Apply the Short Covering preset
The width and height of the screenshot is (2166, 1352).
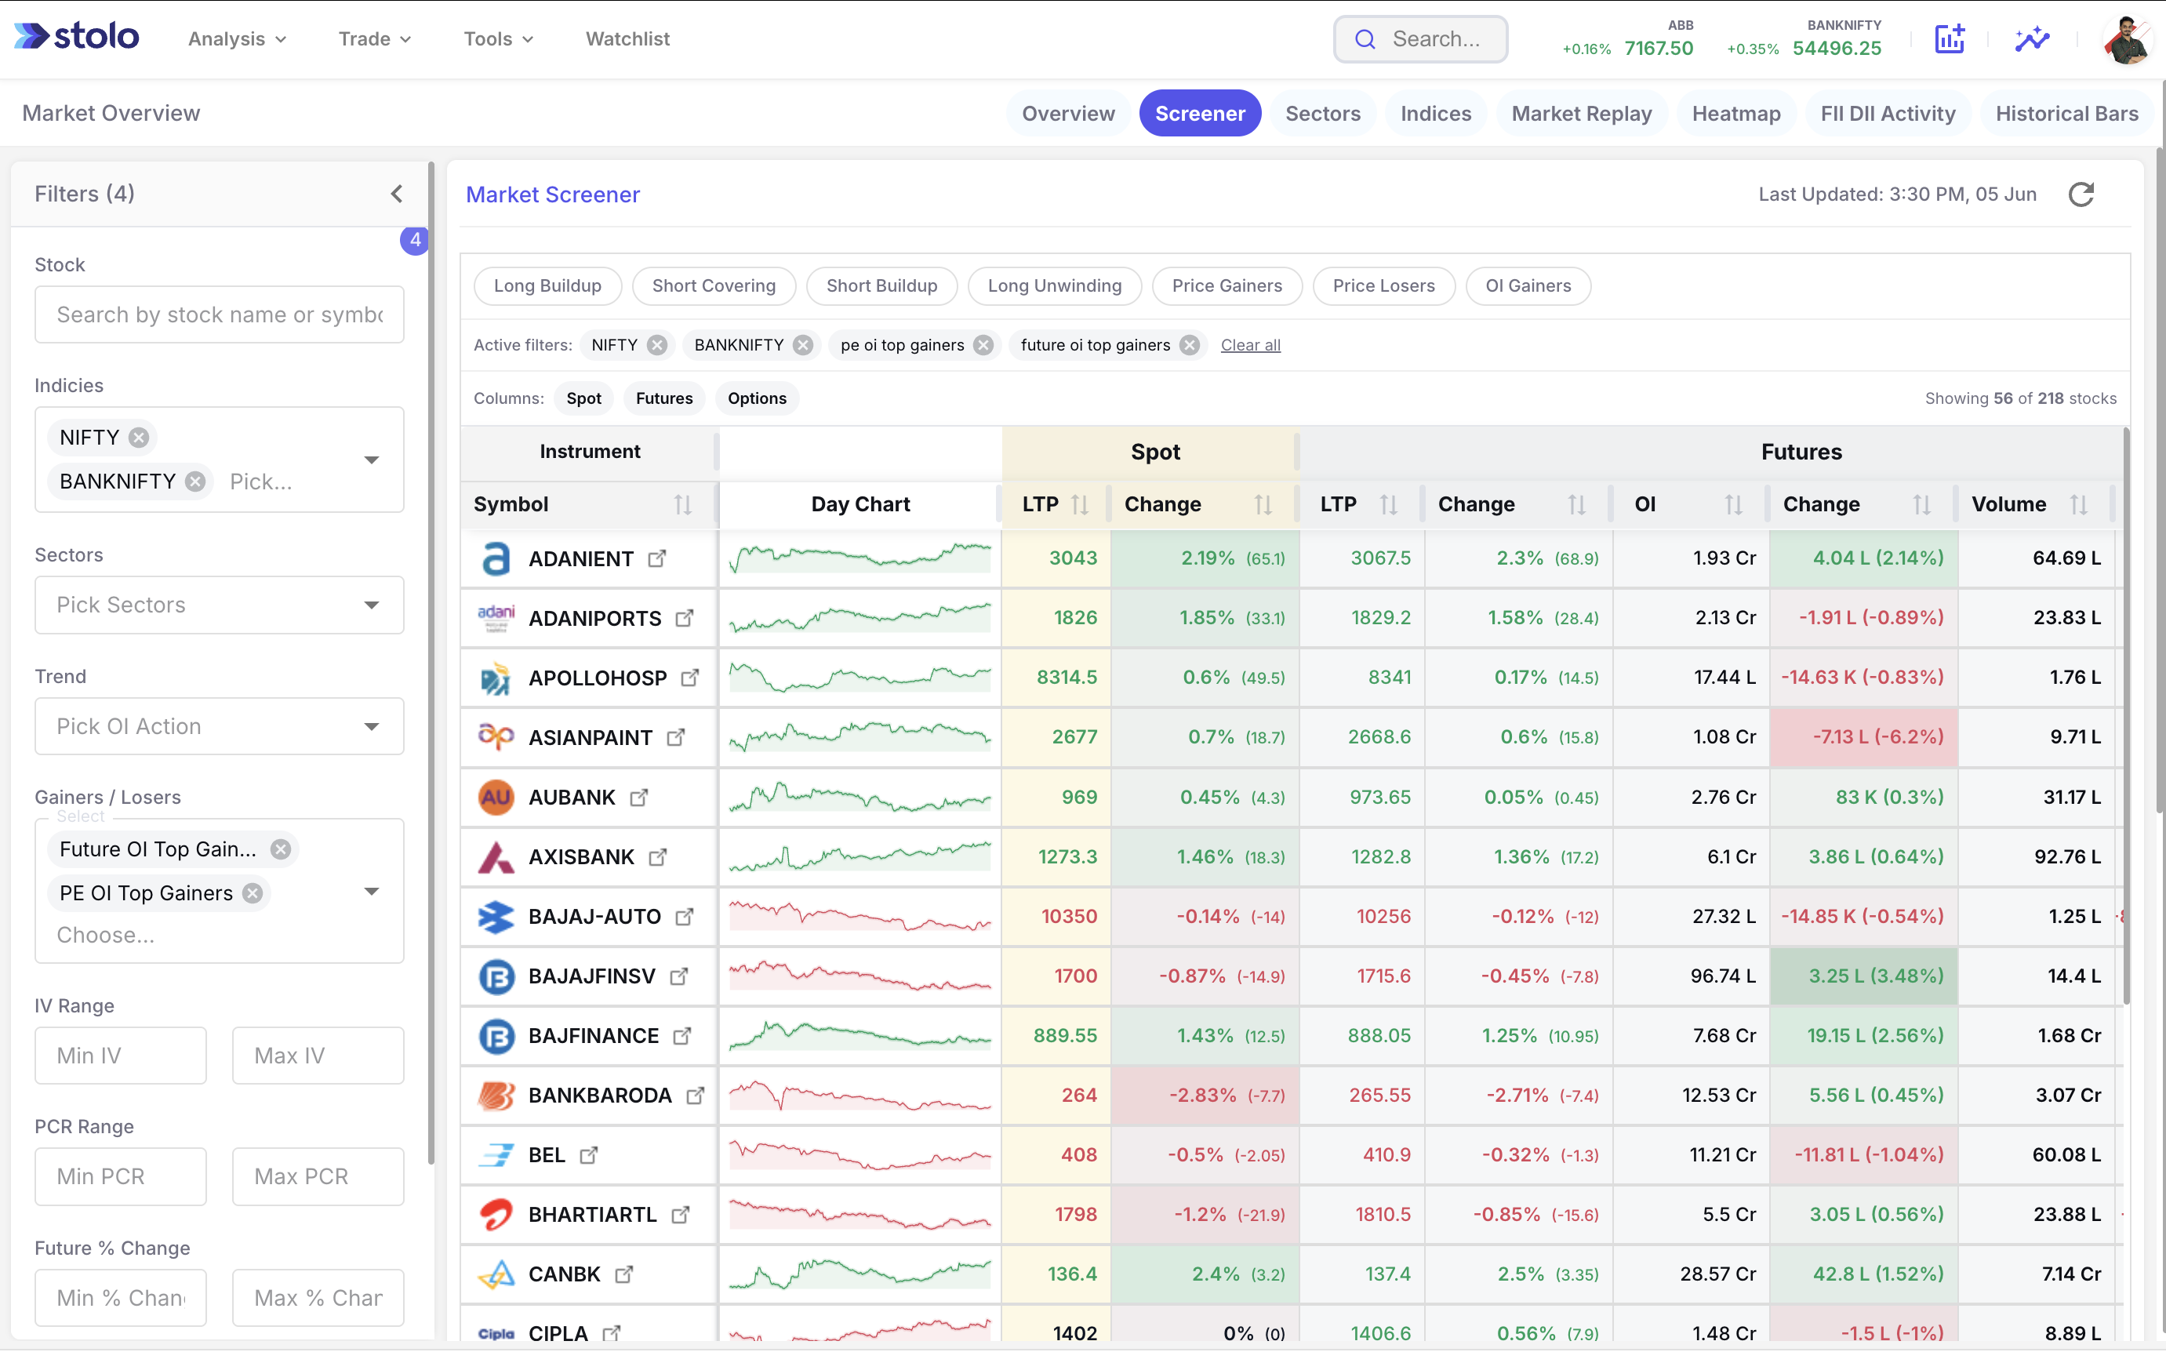714,286
